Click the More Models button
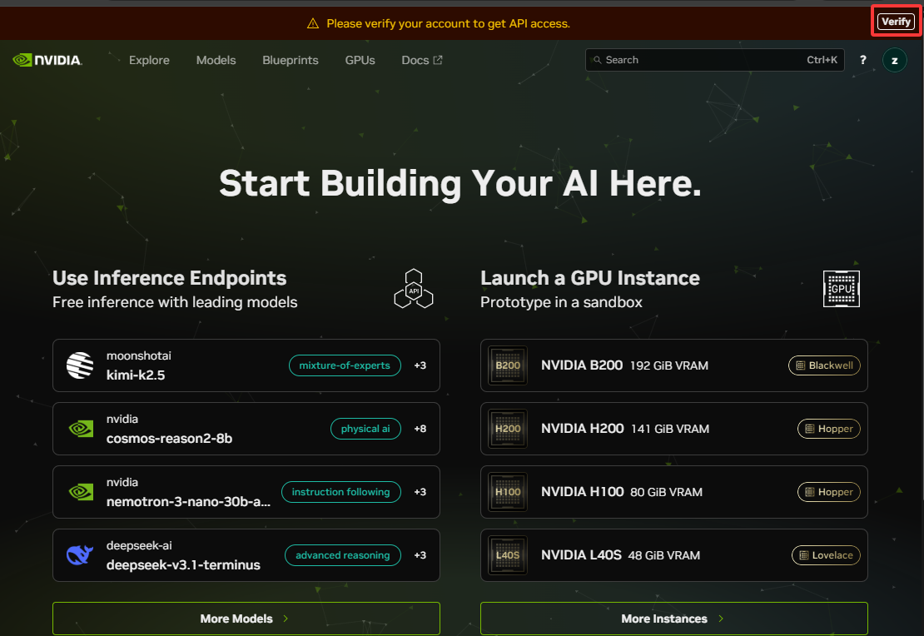The width and height of the screenshot is (924, 636). click(x=246, y=619)
